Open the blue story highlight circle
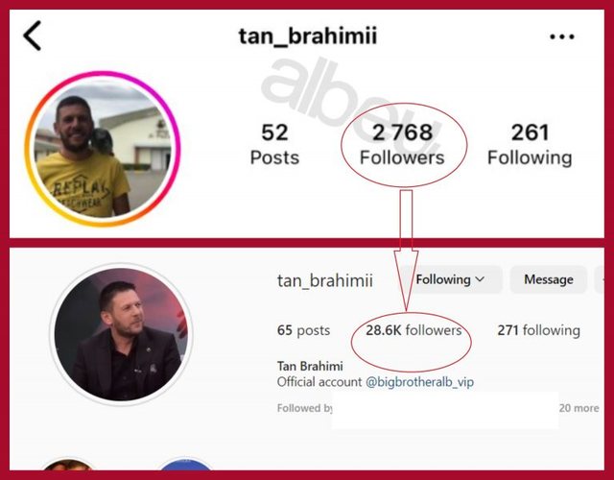Viewport: 614px width, 480px height. pos(185,465)
